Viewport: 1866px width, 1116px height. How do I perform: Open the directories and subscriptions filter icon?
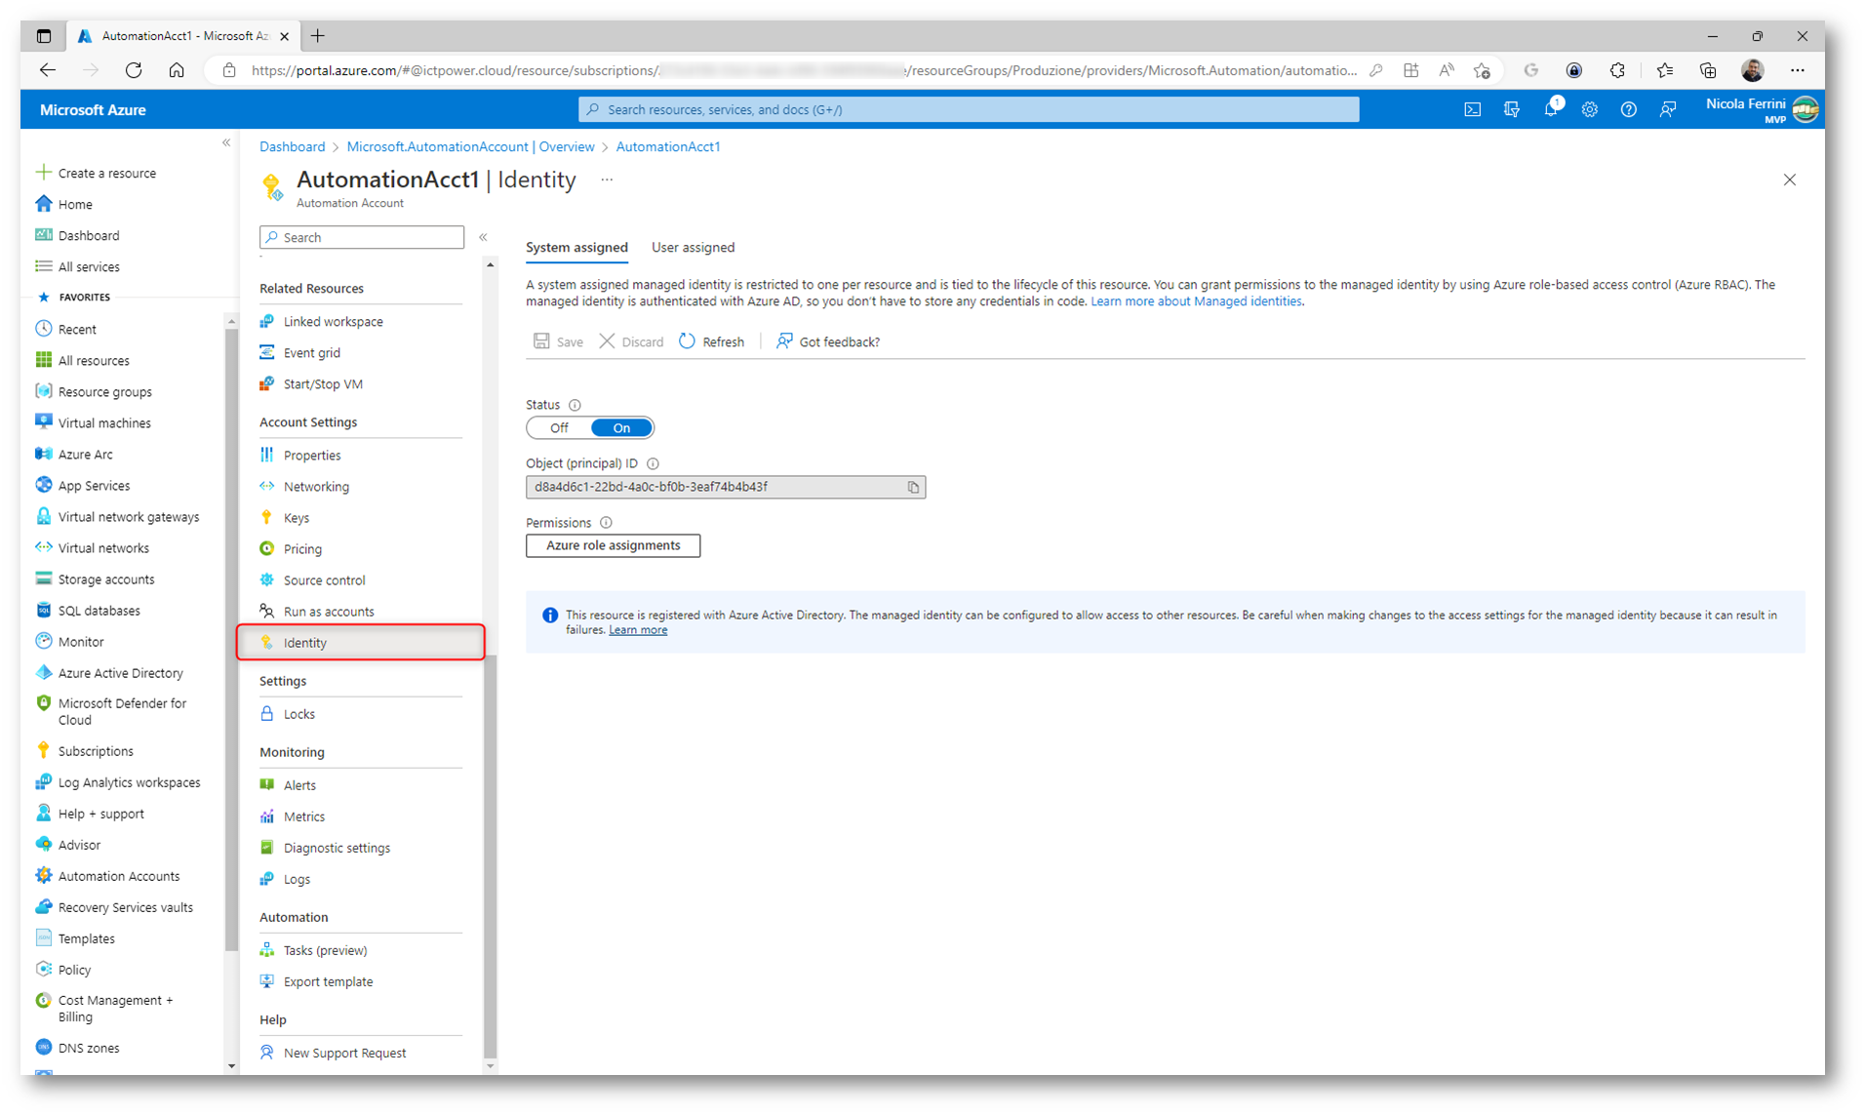click(1511, 110)
